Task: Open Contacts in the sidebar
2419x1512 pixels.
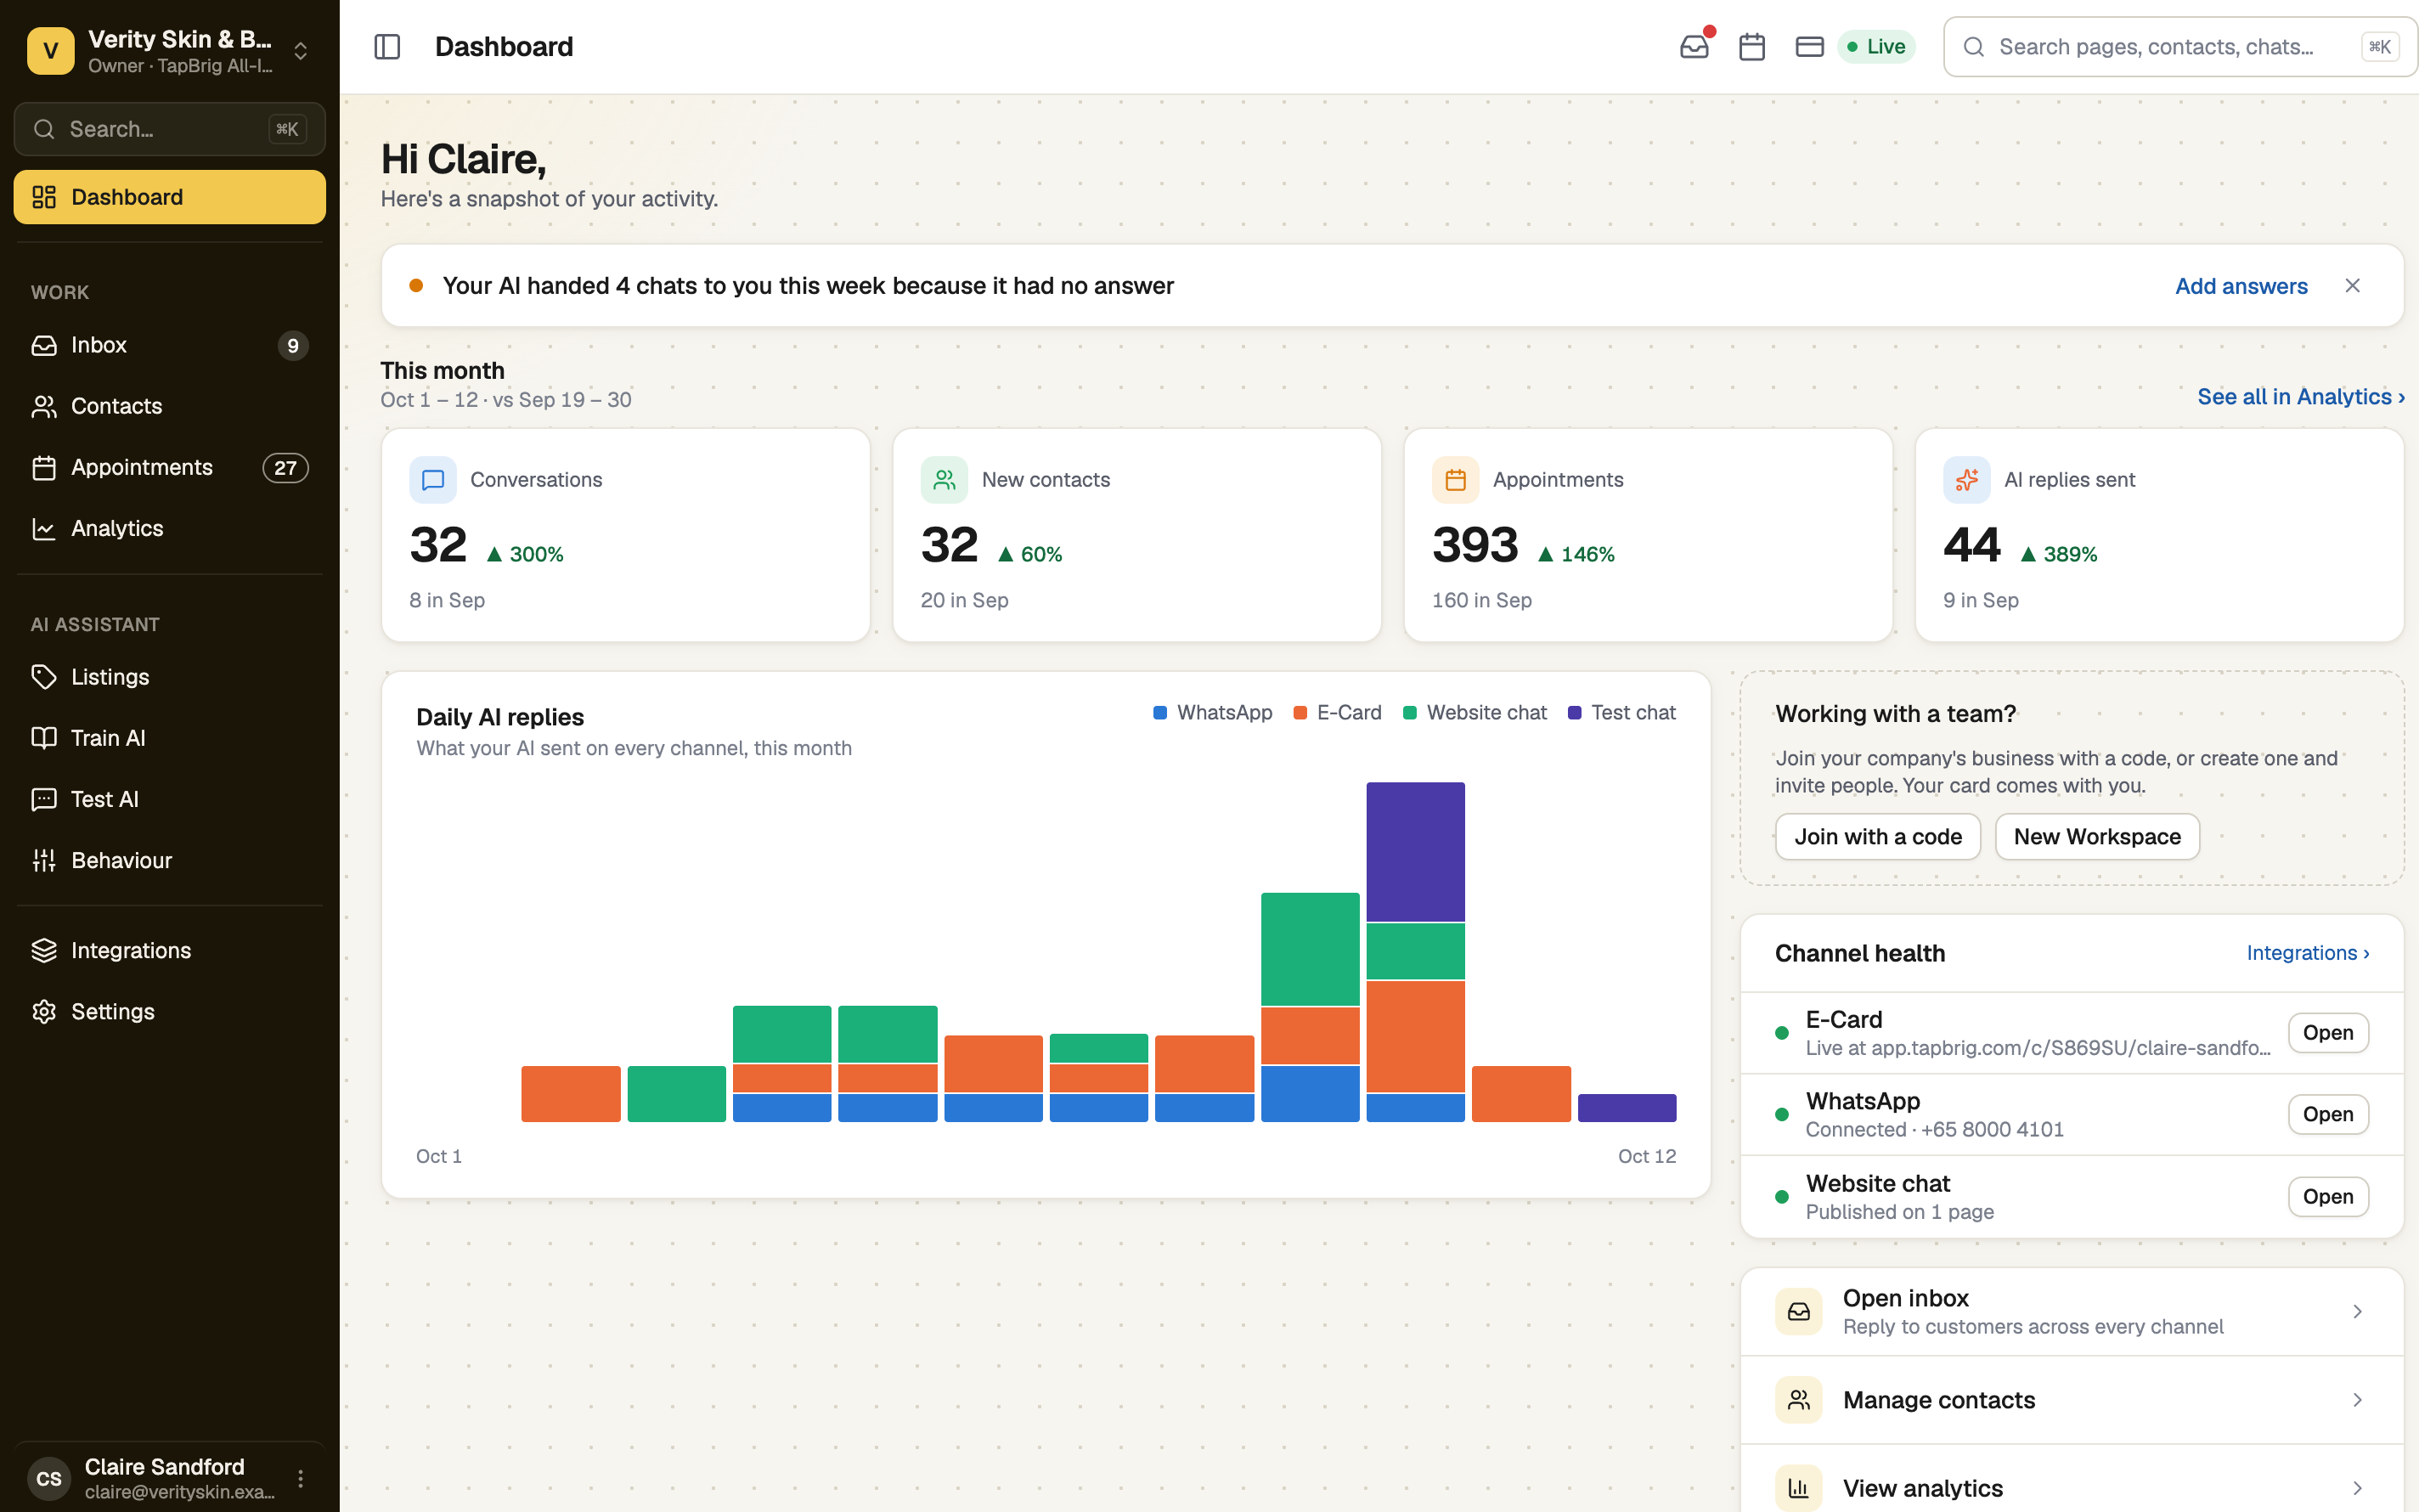Action: click(169, 406)
